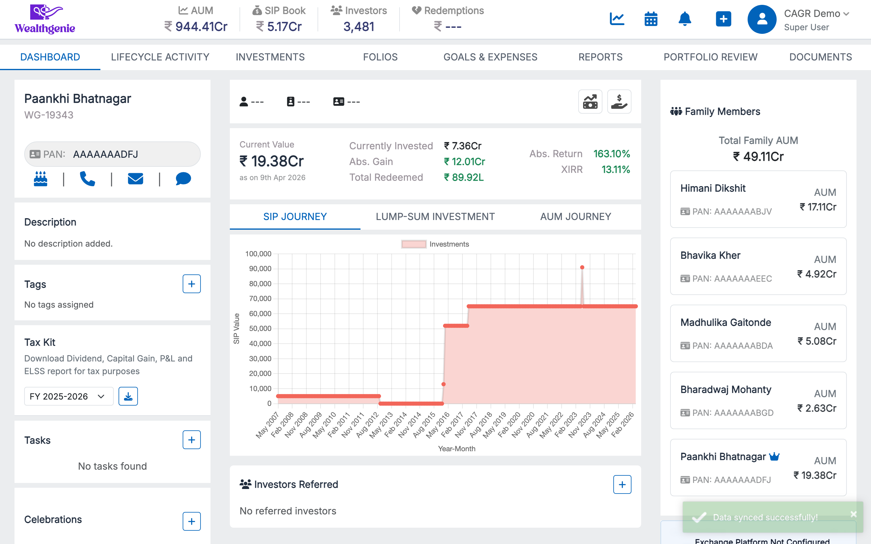871x544 pixels.
Task: Switch to the LUMP-SUM INVESTMENT tab
Action: (x=435, y=216)
